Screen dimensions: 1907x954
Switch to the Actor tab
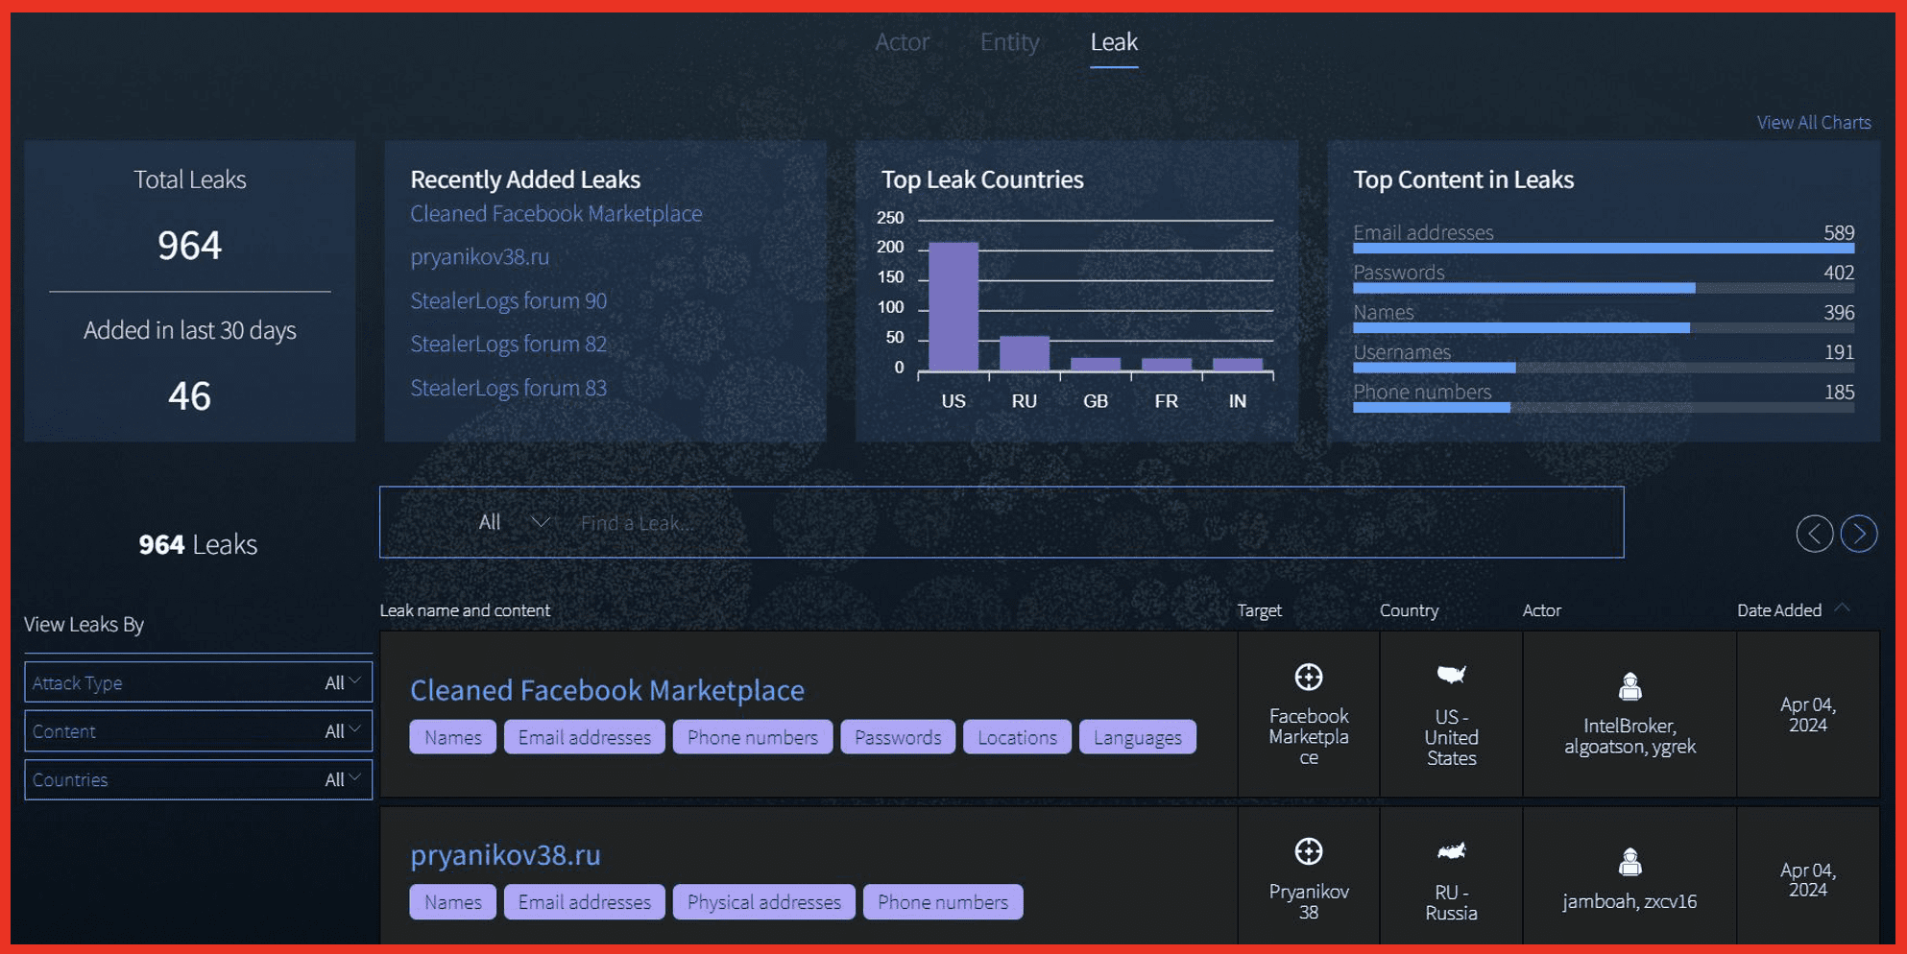[901, 42]
